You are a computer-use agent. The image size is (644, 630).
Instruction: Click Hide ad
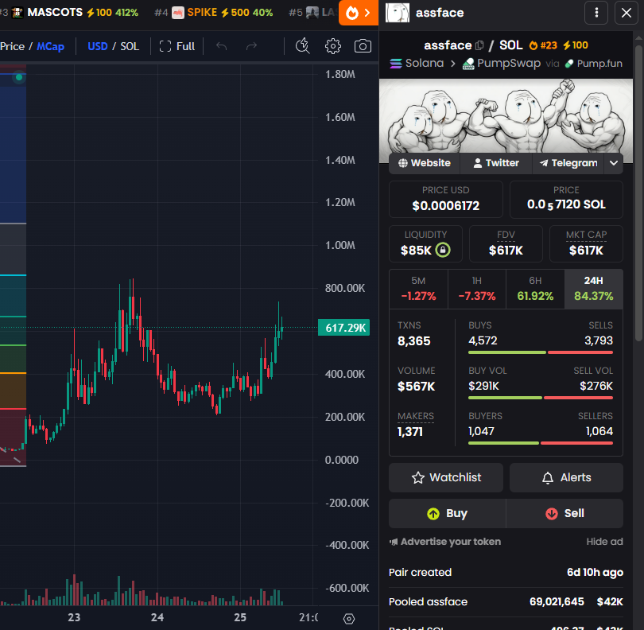point(604,542)
